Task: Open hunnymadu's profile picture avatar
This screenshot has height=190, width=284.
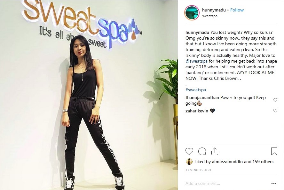Action: click(192, 12)
